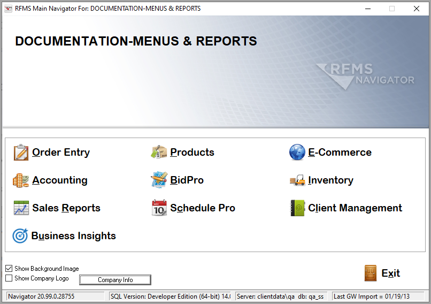Click the BidPro blueprint icon
Image resolution: width=431 pixels, height=304 pixels.
(x=159, y=180)
